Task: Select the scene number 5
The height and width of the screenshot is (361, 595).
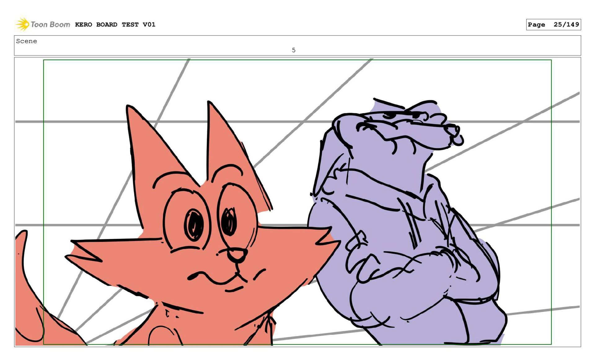Action: point(293,50)
